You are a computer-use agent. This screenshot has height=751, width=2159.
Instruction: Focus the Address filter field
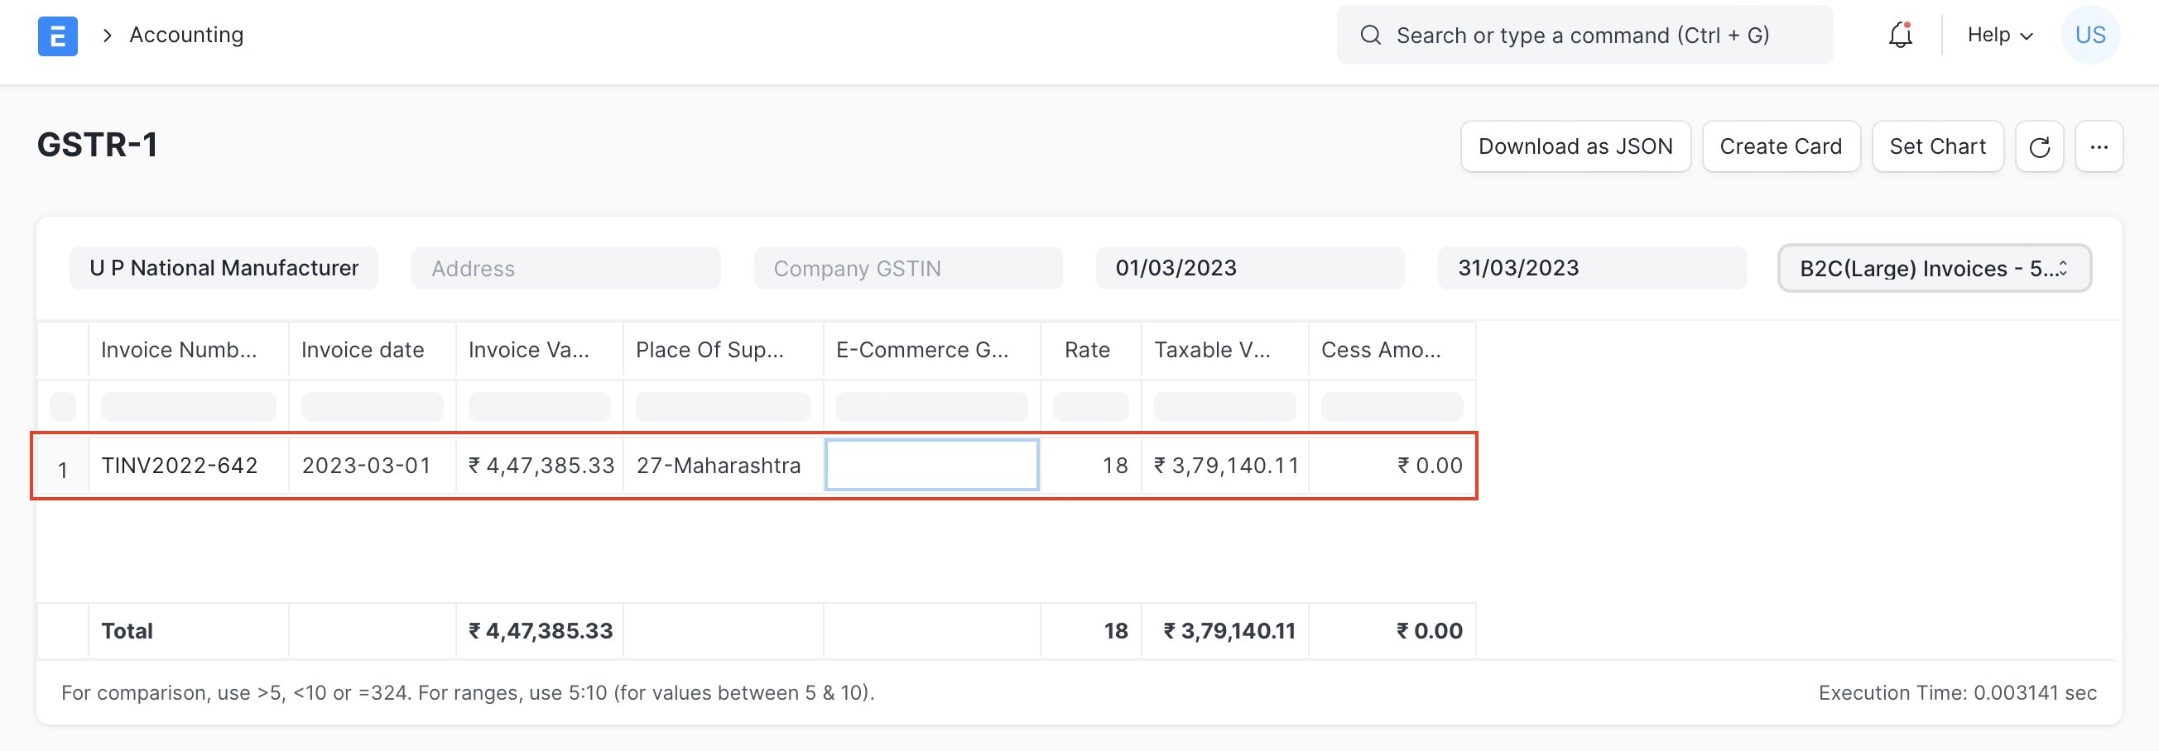pyautogui.click(x=565, y=269)
